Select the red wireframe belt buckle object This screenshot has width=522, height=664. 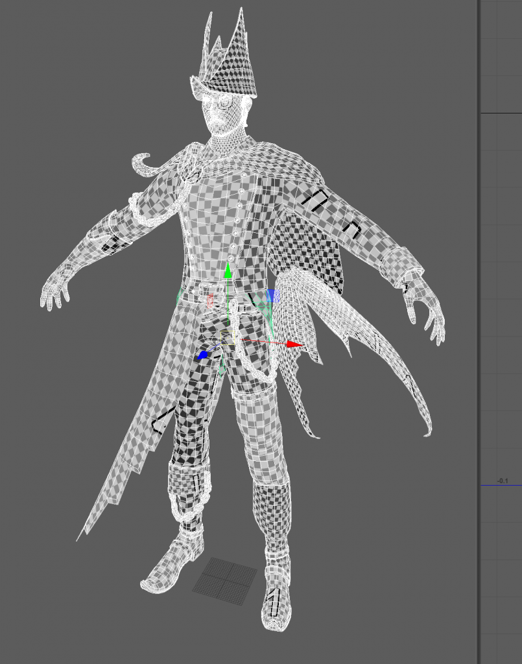(211, 301)
